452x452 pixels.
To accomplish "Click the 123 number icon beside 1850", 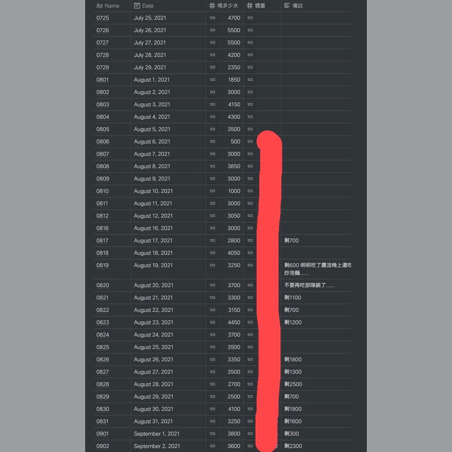I will coord(213,80).
